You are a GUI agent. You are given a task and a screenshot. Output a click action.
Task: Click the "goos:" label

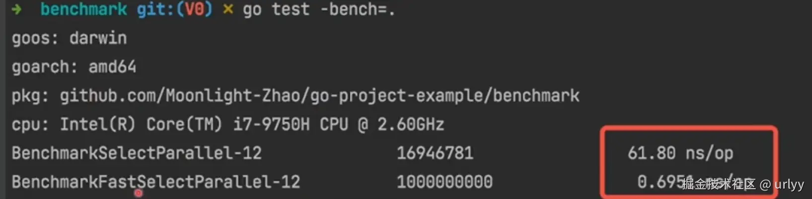point(35,38)
